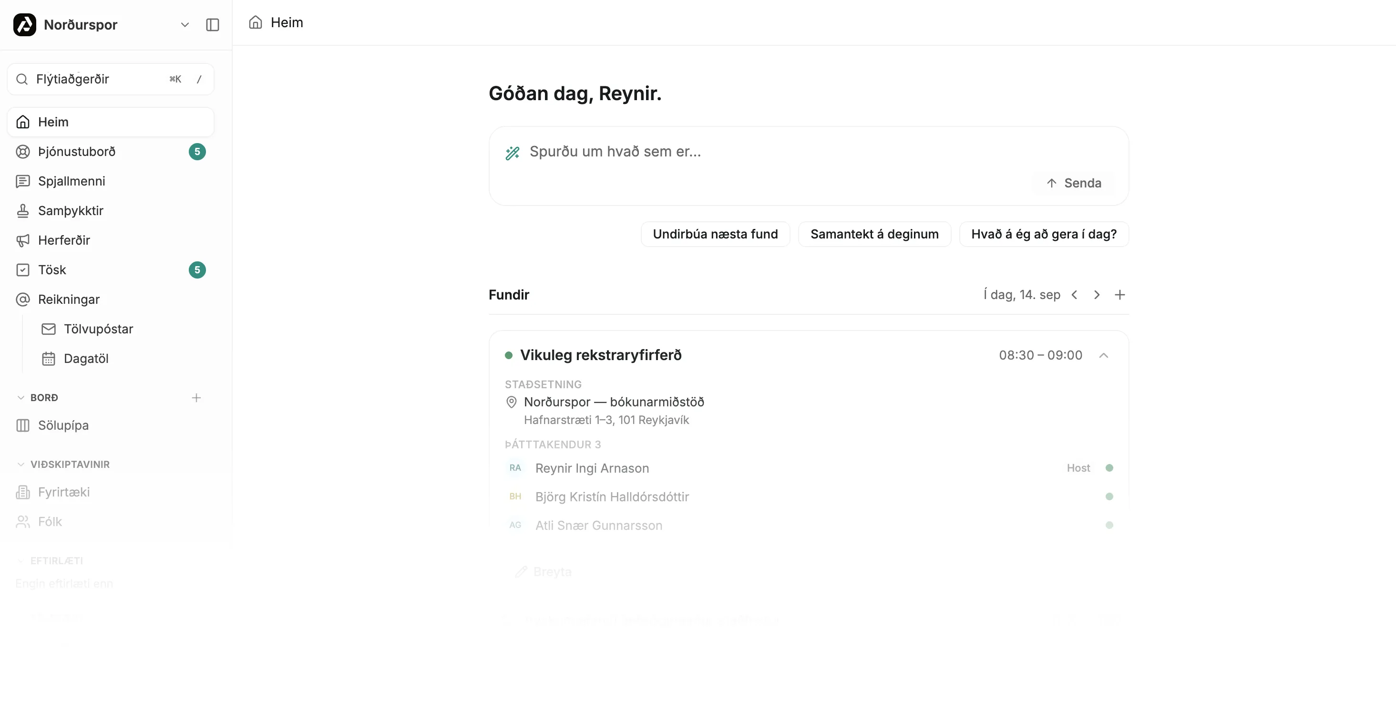Open Spjallmenni in the sidebar
This screenshot has width=1396, height=724.
111,181
